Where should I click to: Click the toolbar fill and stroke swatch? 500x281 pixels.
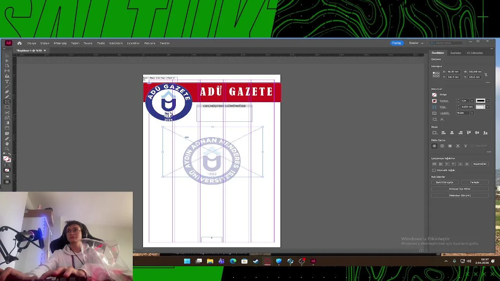coord(7,159)
